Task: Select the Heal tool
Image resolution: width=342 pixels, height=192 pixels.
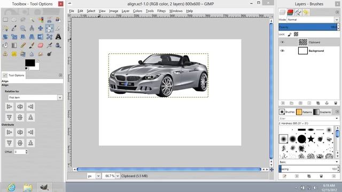Action: [14, 54]
